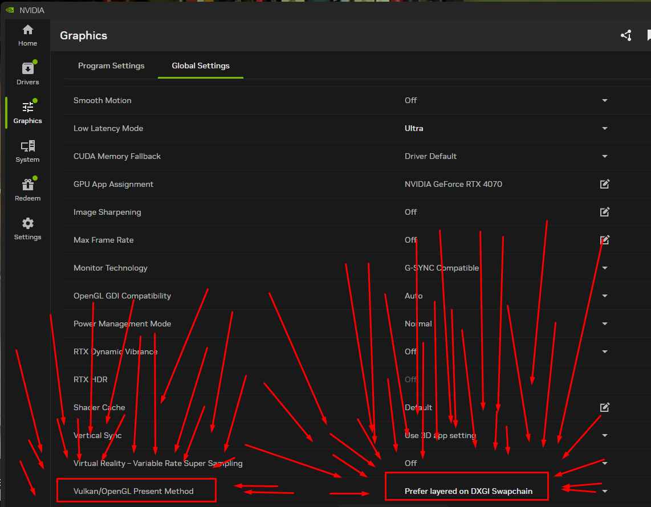
Task: Click the Graphics page heading
Action: (x=83, y=36)
